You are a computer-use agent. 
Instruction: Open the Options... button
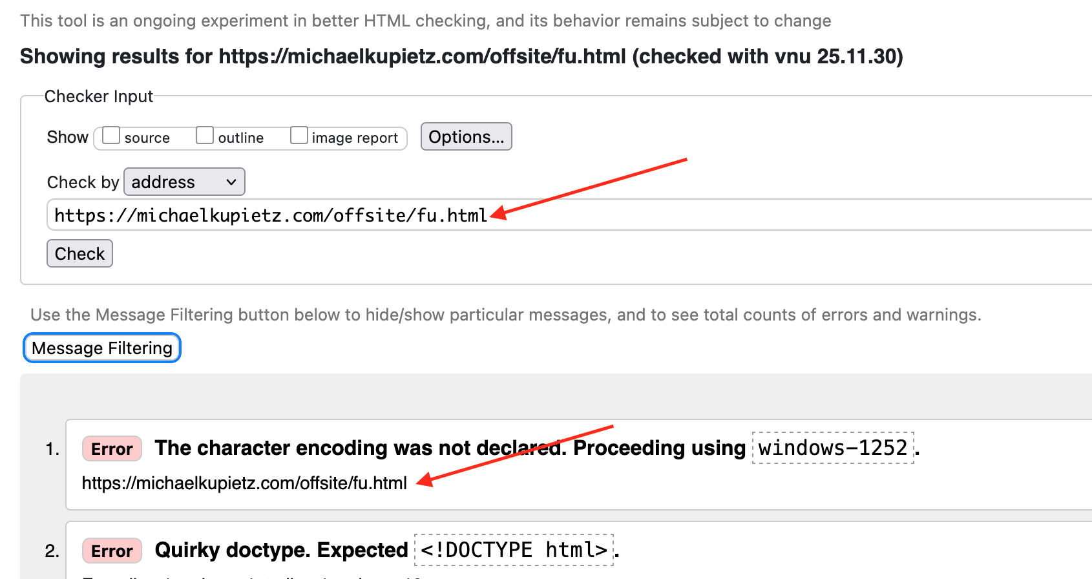coord(466,137)
